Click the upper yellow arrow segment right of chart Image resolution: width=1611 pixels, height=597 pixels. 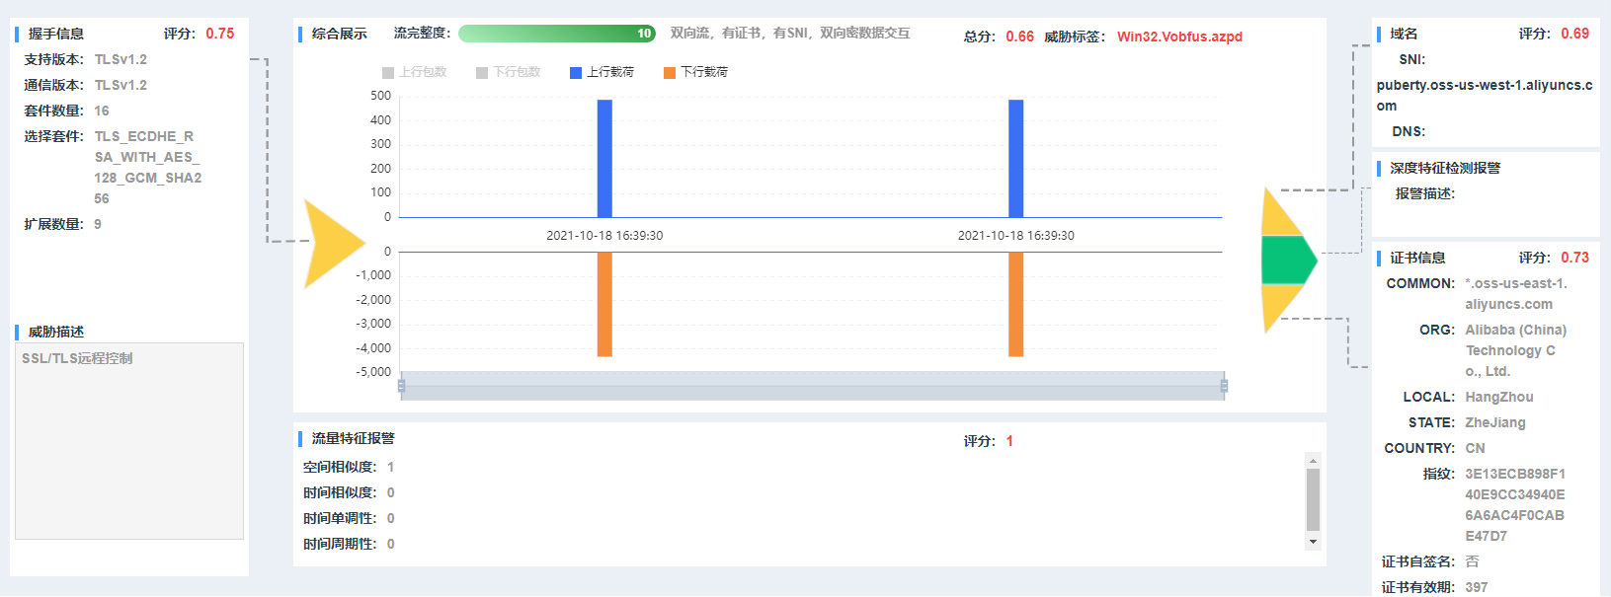point(1279,214)
